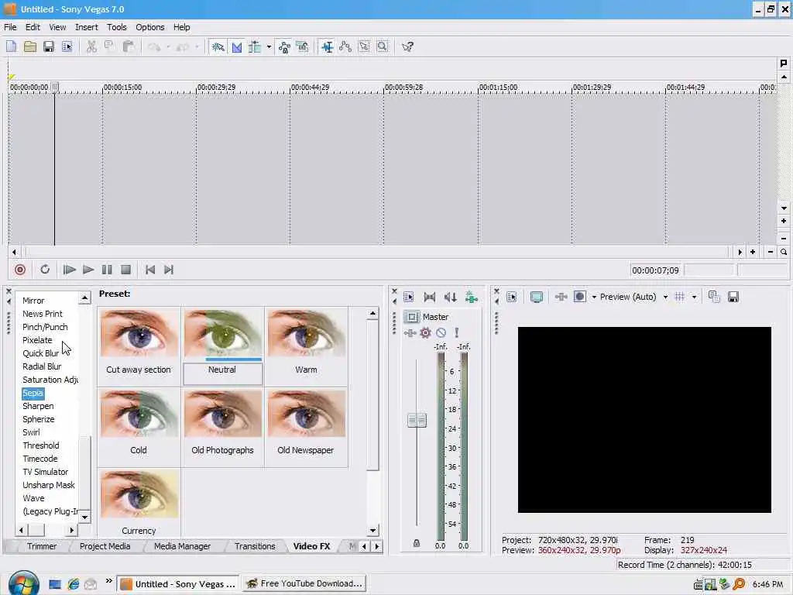The image size is (793, 595).
Task: Click the New project icon
Action: pos(11,46)
